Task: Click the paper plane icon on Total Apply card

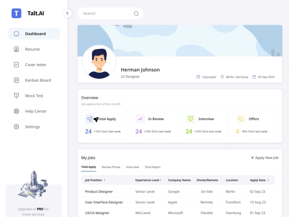Action: coord(90,119)
